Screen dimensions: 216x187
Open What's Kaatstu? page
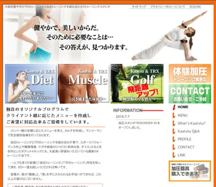[x=192, y=123]
